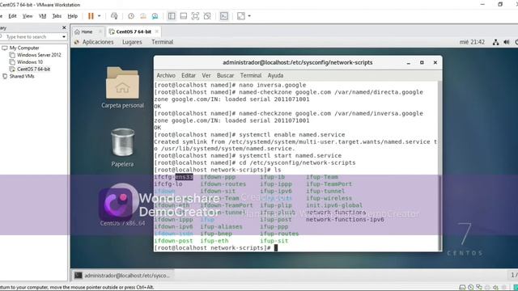Open the Terminal app menu in top bar
Screen dimensions: 518x291
tap(162, 42)
